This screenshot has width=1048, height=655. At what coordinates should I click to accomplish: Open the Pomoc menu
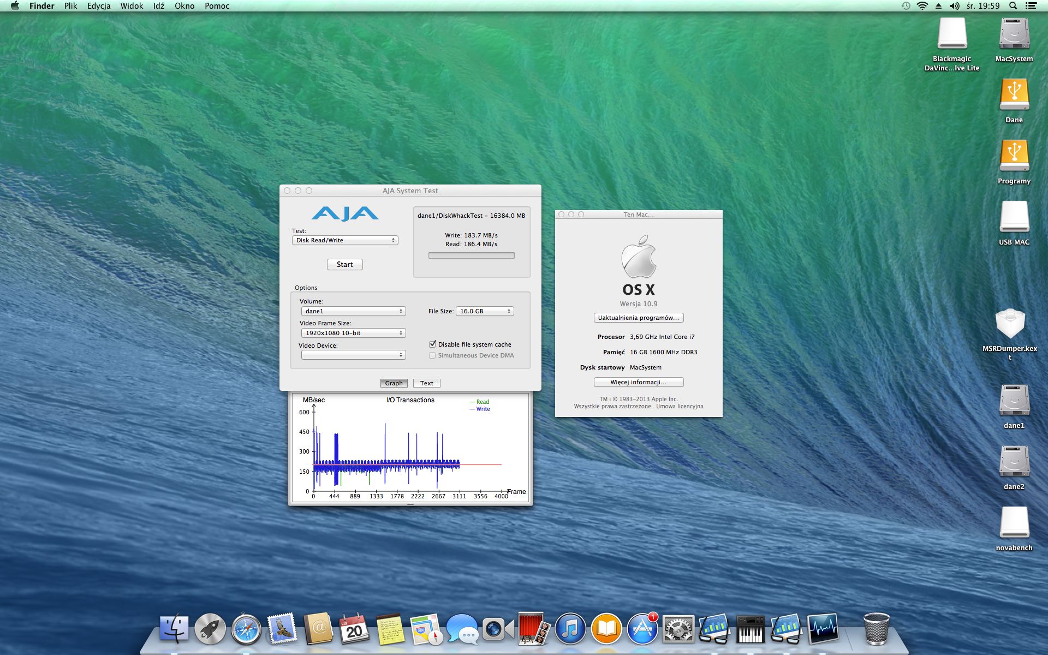pyautogui.click(x=217, y=6)
